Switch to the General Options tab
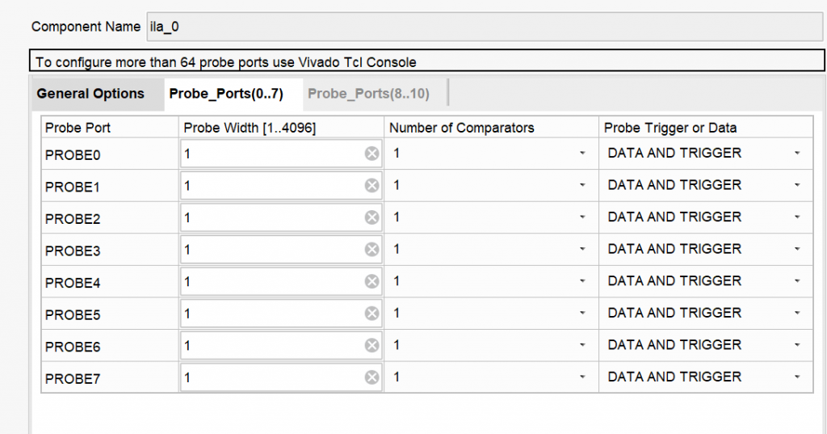Image resolution: width=827 pixels, height=434 pixels. click(x=90, y=94)
